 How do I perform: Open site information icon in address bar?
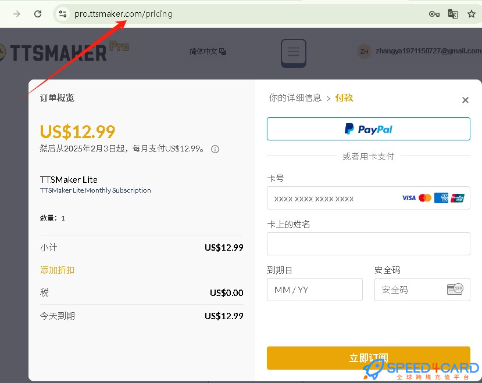click(63, 14)
